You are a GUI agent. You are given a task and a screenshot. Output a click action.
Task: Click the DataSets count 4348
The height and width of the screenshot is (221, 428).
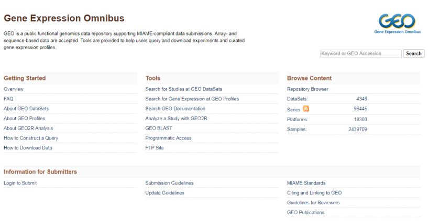click(361, 99)
